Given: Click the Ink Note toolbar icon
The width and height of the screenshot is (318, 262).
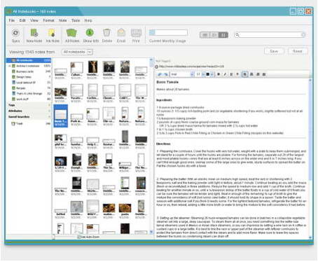Looking at the screenshot, I should [52, 33].
